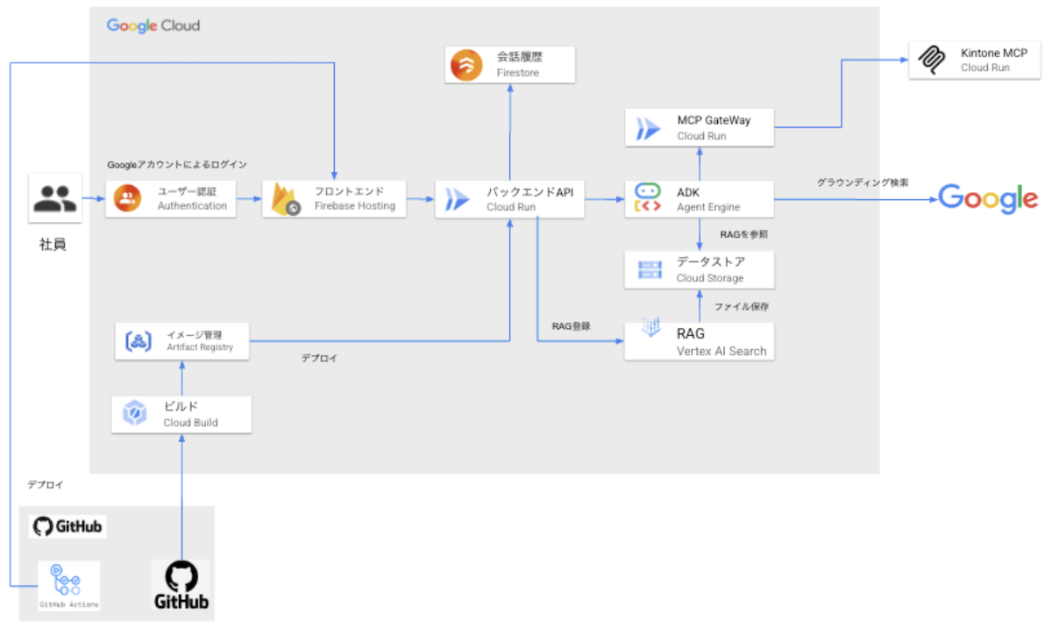
Task: Select the Cloud Build subtitle
Action: tap(190, 423)
